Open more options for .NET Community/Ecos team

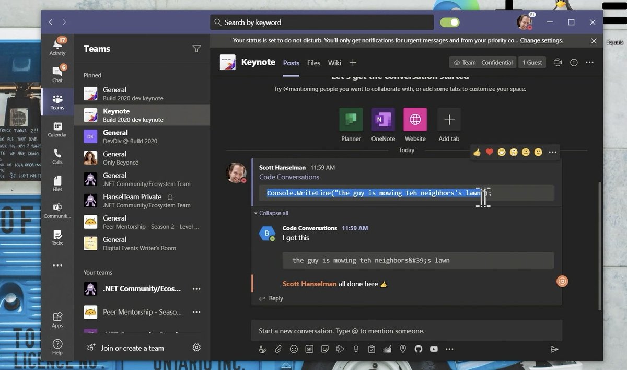196,288
